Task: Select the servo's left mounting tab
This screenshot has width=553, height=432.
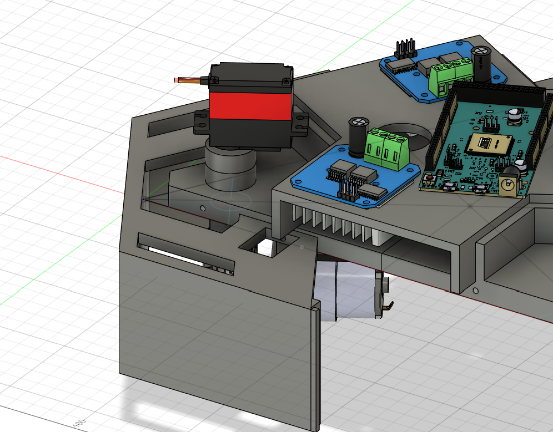Action: pos(199,123)
